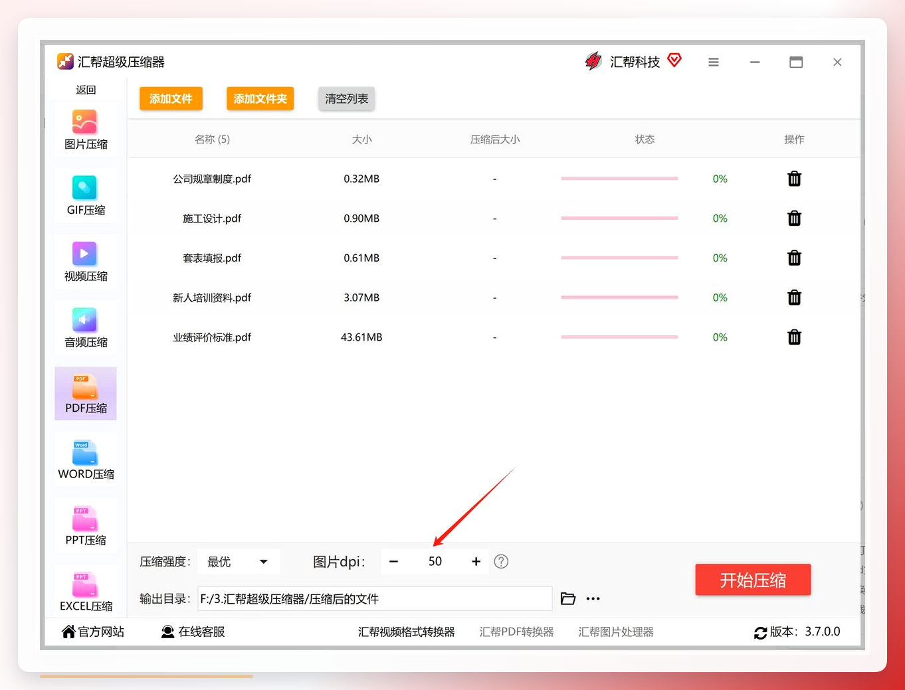Sort by the 大小 column header
This screenshot has width=905, height=690.
click(361, 139)
